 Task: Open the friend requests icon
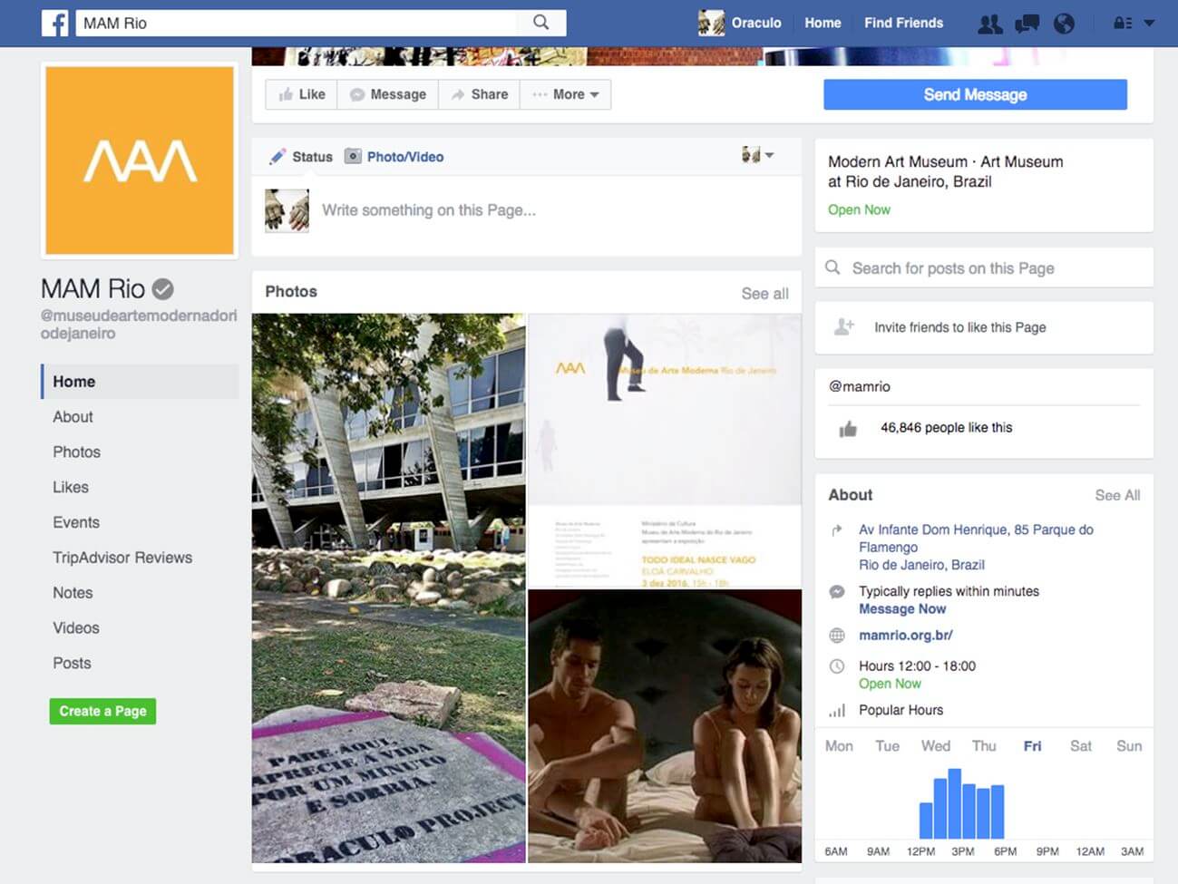tap(990, 24)
